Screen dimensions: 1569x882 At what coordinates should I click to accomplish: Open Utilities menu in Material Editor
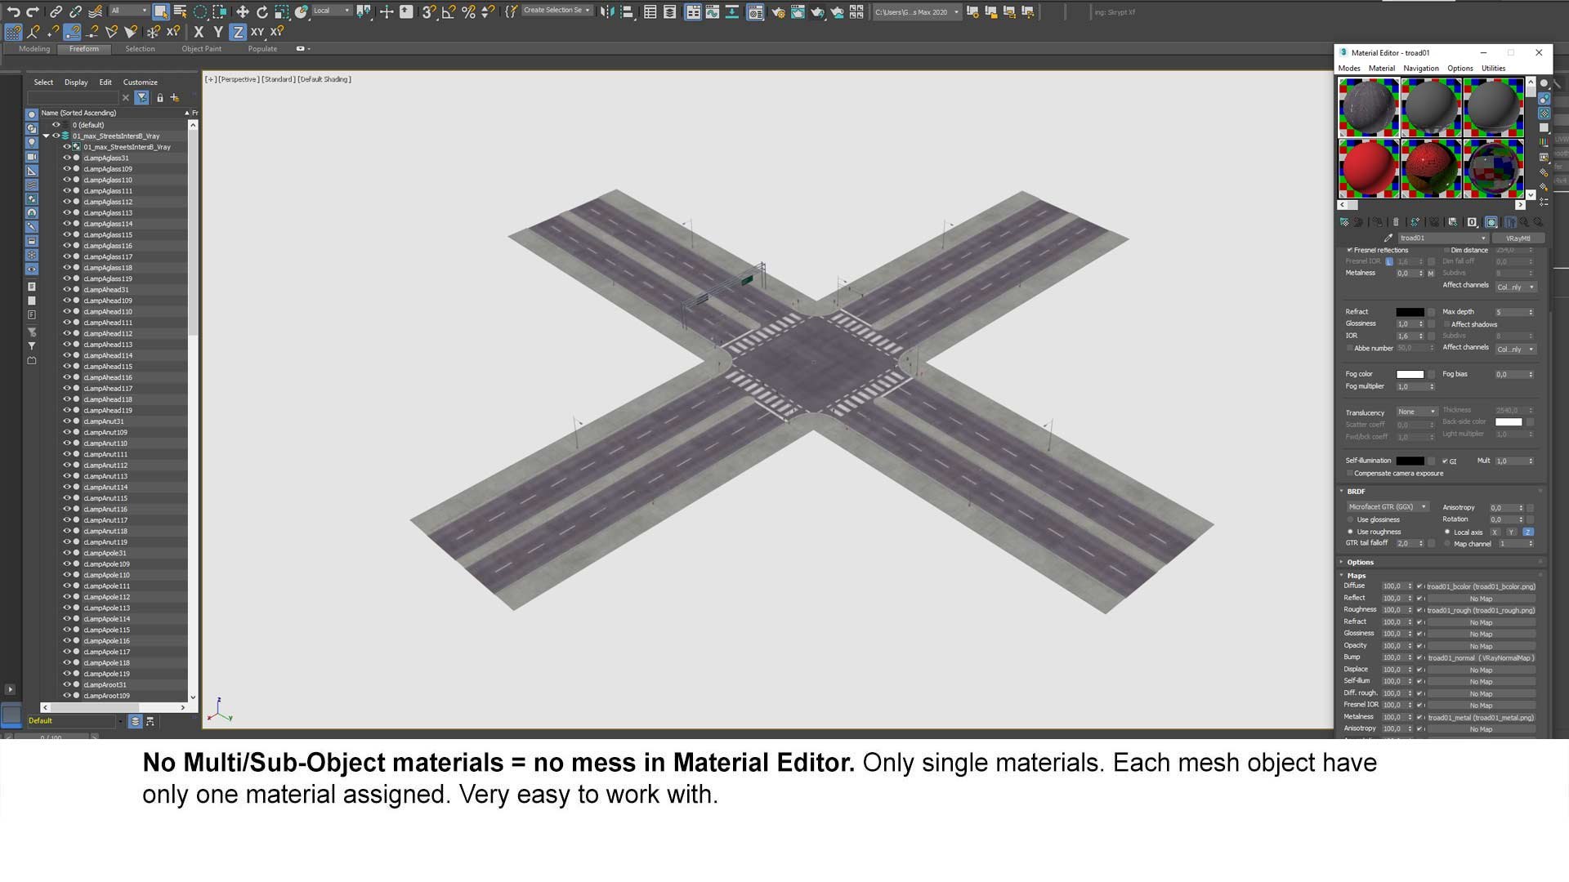(1493, 69)
